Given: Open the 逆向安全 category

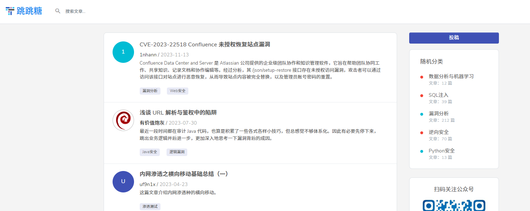Looking at the screenshot, I should (x=439, y=132).
